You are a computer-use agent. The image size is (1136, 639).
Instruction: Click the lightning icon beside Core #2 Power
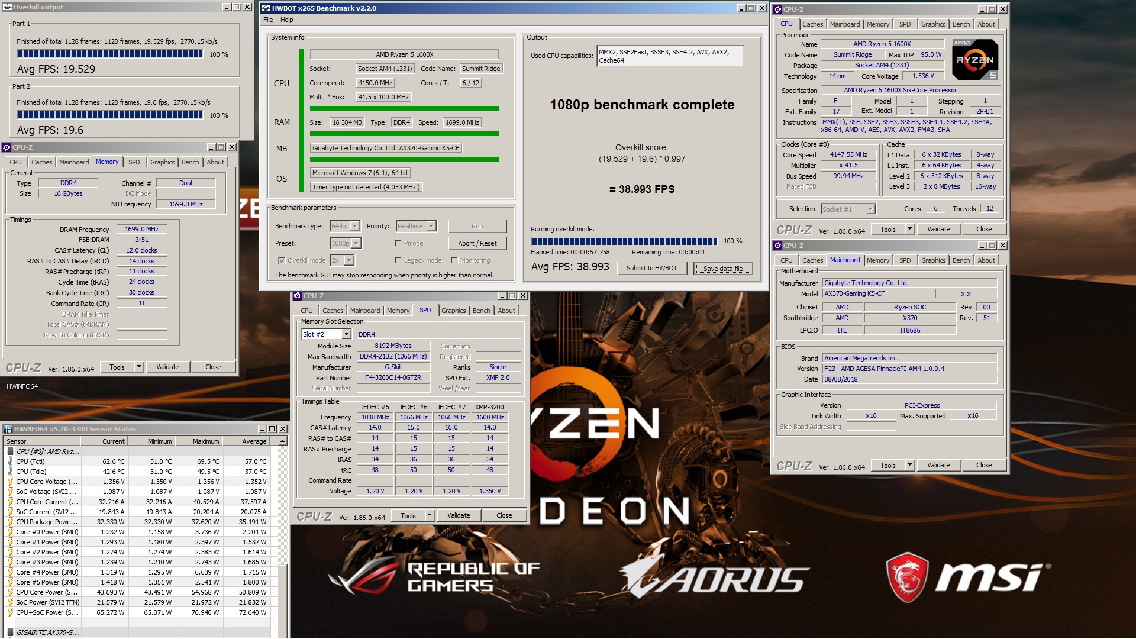pos(10,552)
